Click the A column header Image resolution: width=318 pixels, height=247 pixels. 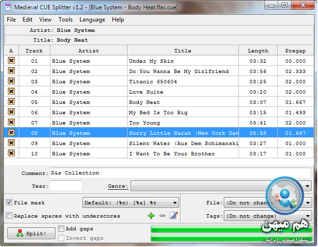click(11, 50)
